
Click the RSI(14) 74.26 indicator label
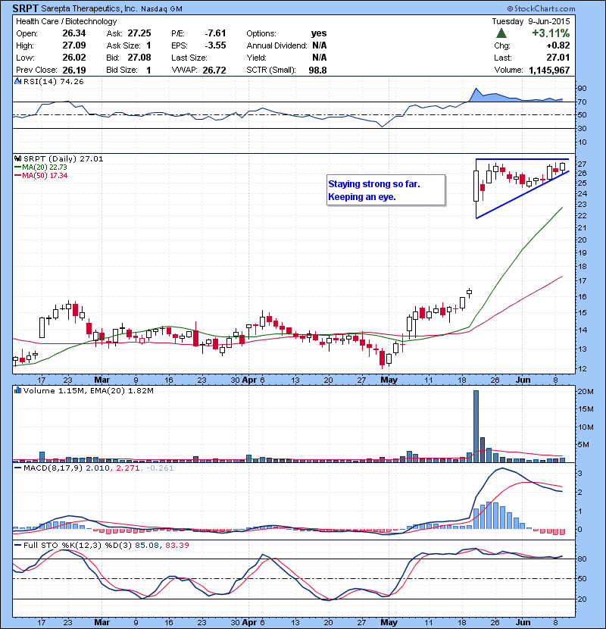pos(54,81)
